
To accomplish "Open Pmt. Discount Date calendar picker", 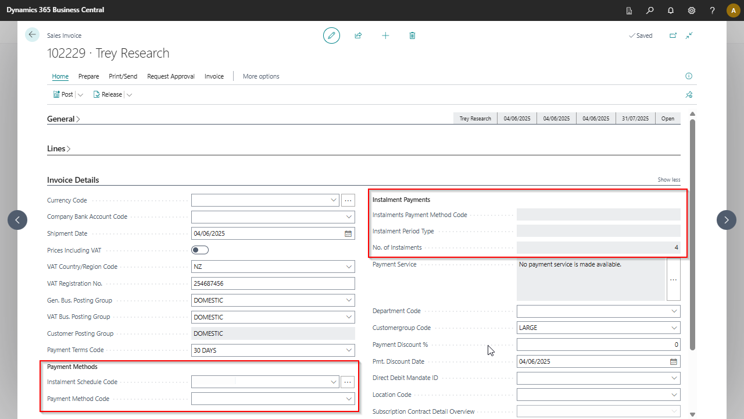I will coord(674,361).
